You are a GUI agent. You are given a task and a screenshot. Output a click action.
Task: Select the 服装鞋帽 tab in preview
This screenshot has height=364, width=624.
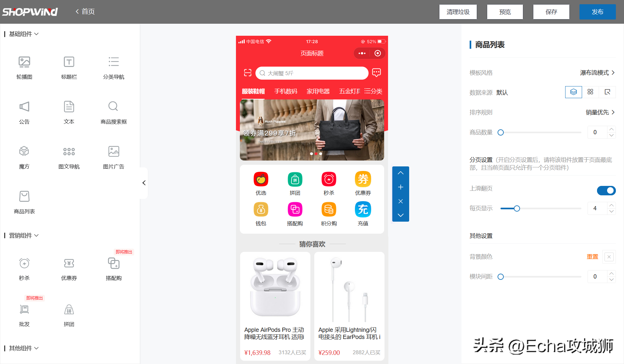click(253, 91)
